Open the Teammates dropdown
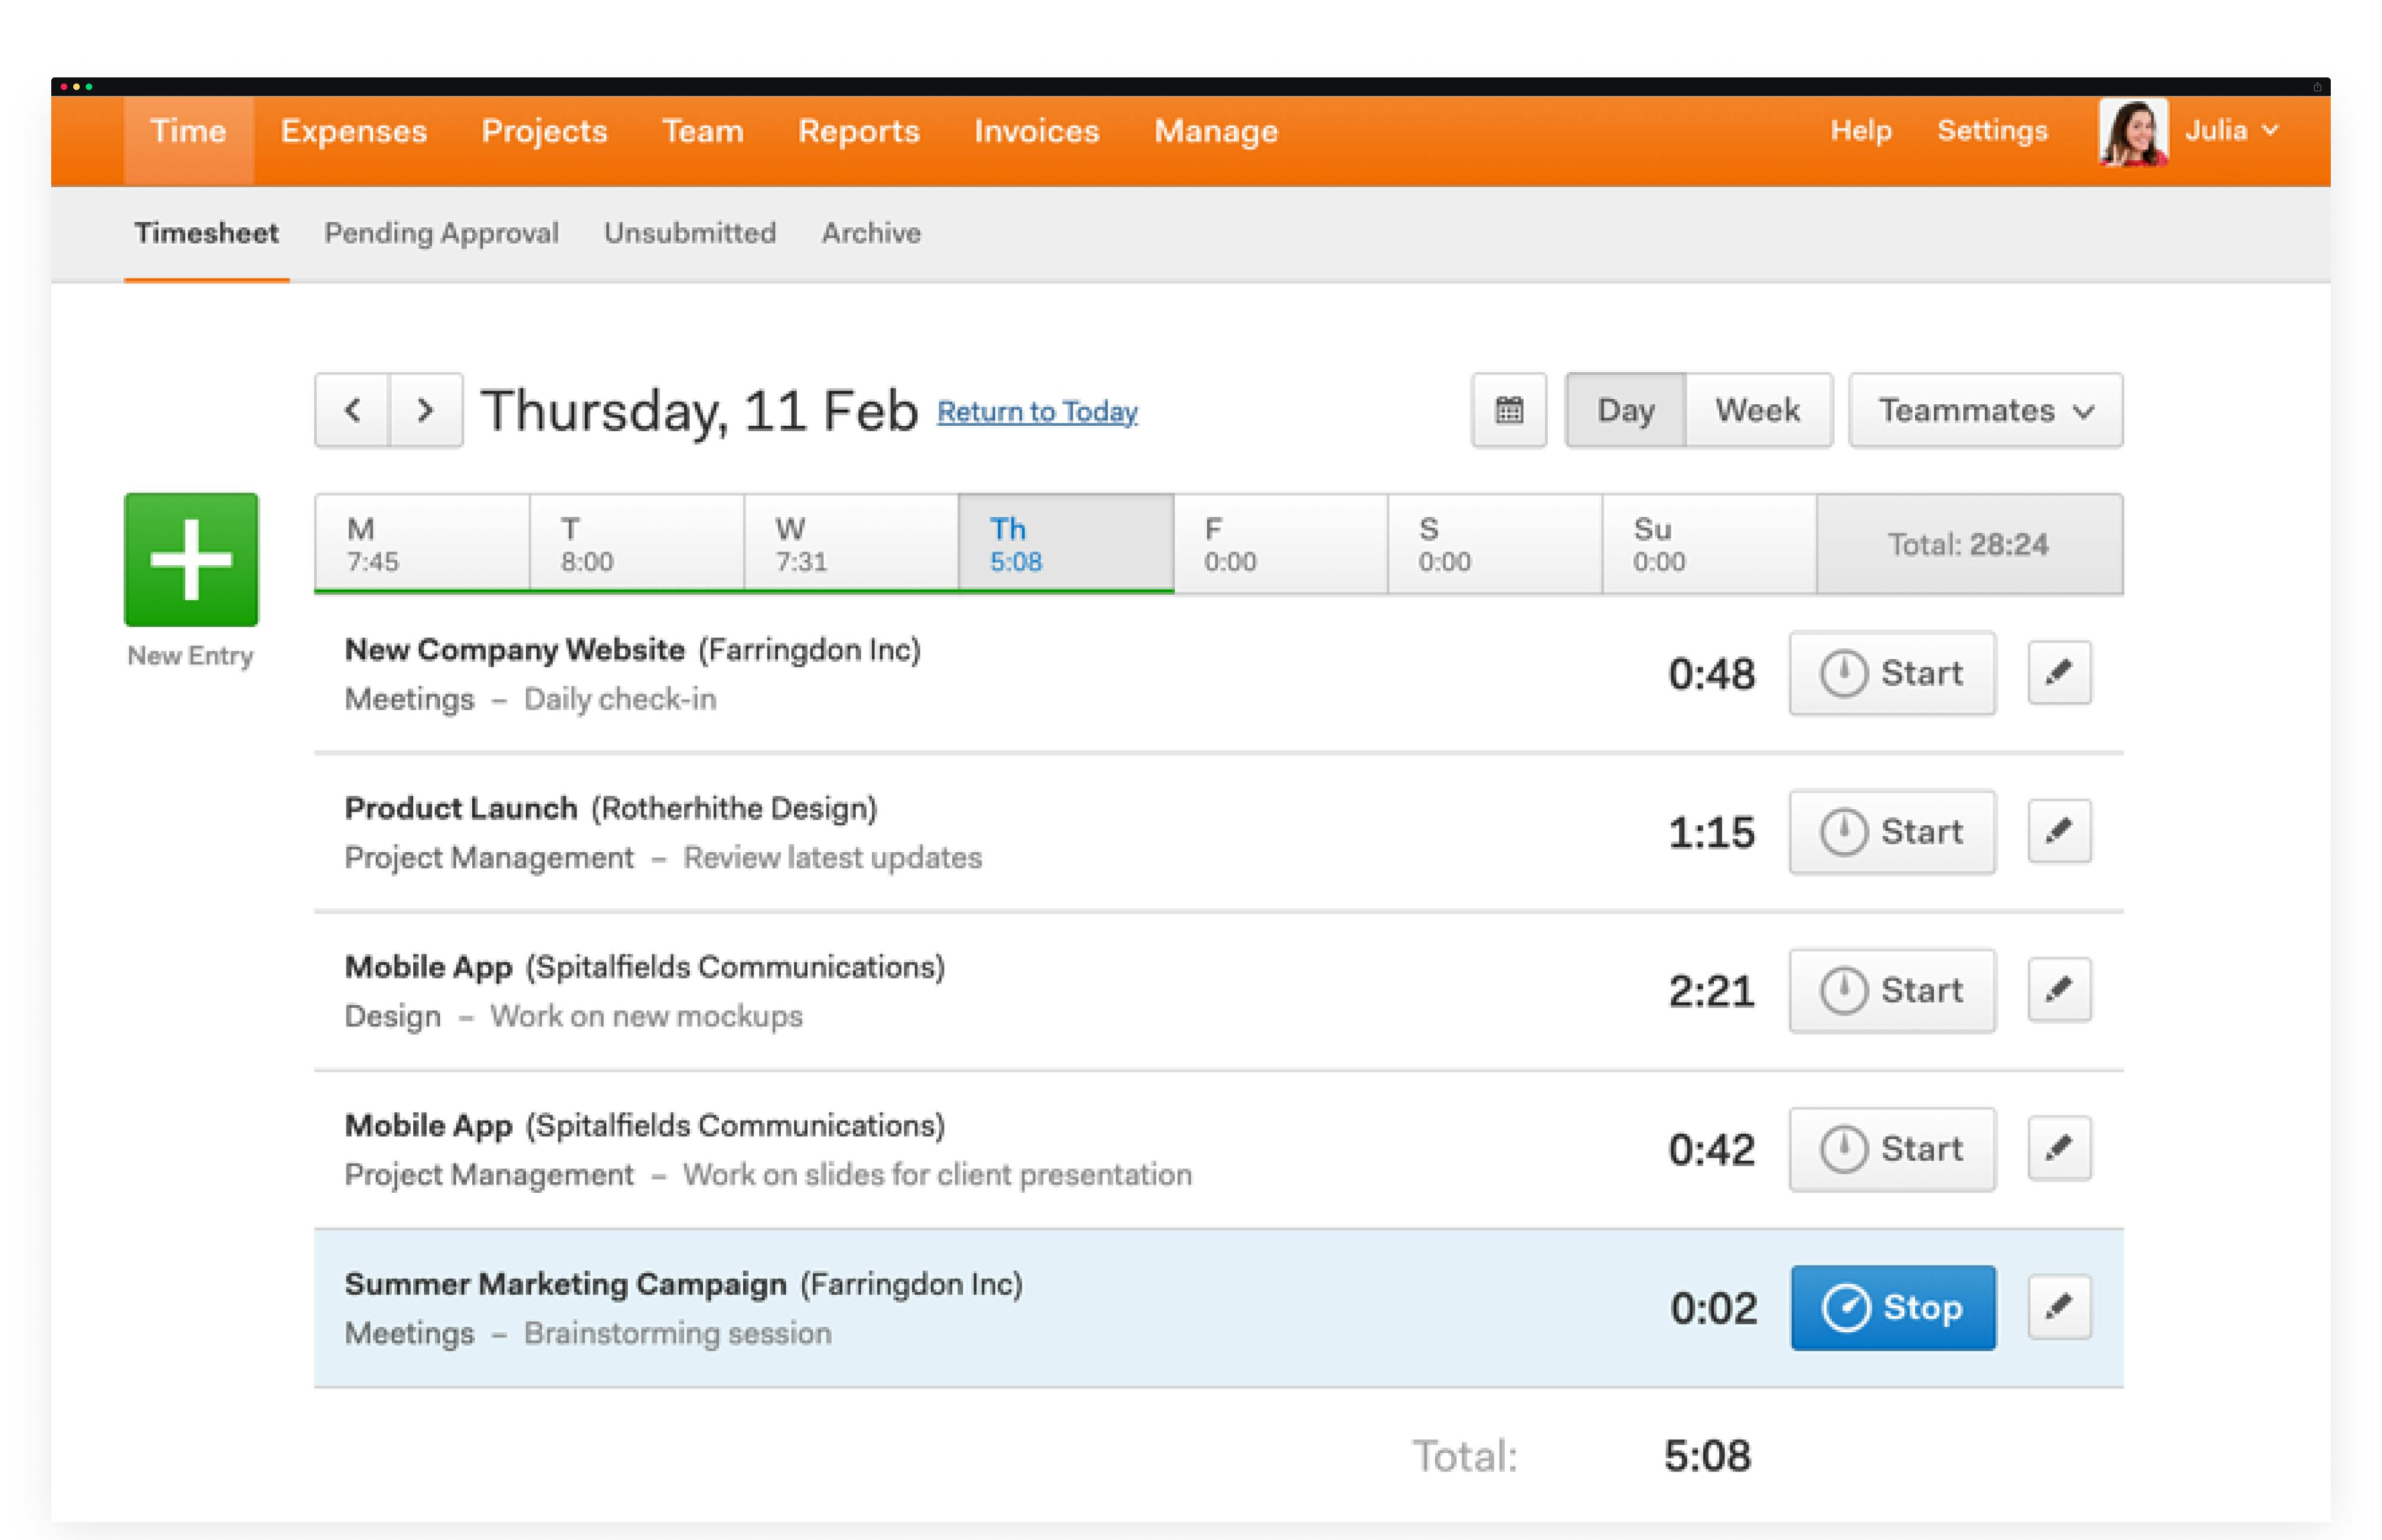The height and width of the screenshot is (1540, 2382). click(x=1985, y=410)
